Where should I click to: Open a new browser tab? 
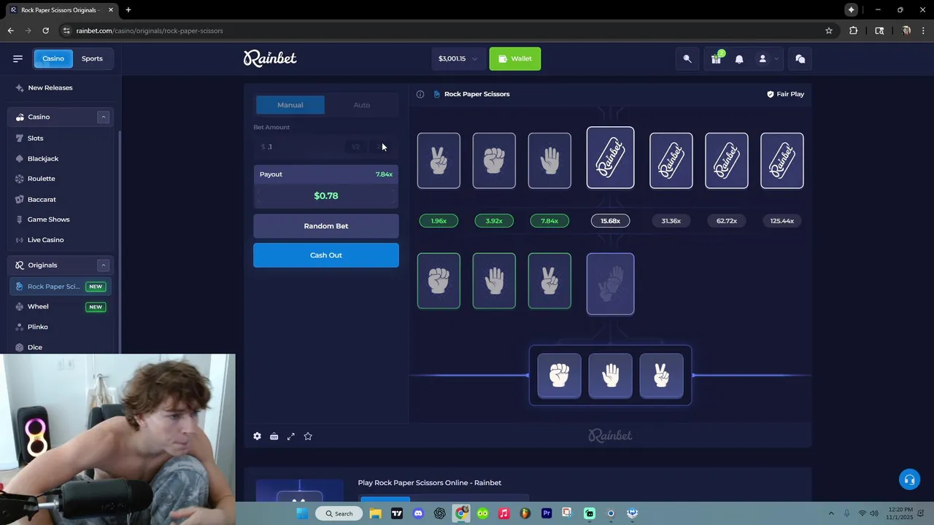point(128,9)
